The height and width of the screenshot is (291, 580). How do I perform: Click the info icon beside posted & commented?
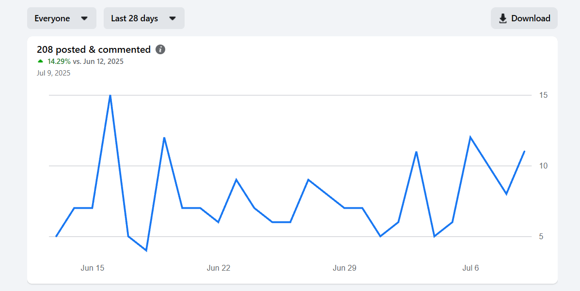160,49
